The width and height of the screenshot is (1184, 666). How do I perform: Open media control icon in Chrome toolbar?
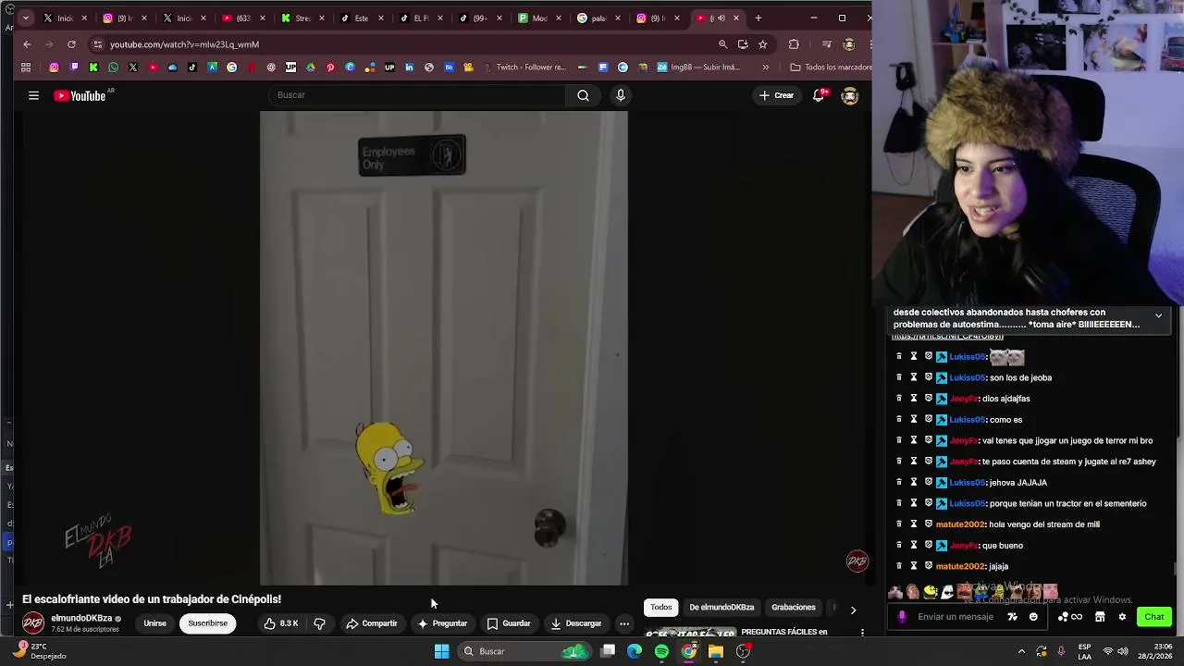coord(826,44)
